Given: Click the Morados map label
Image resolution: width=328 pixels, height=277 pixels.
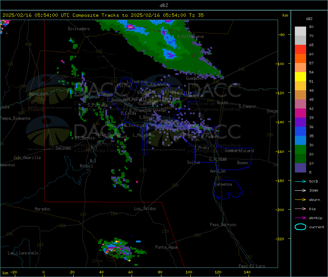Looking at the screenshot, I should click(42, 209).
